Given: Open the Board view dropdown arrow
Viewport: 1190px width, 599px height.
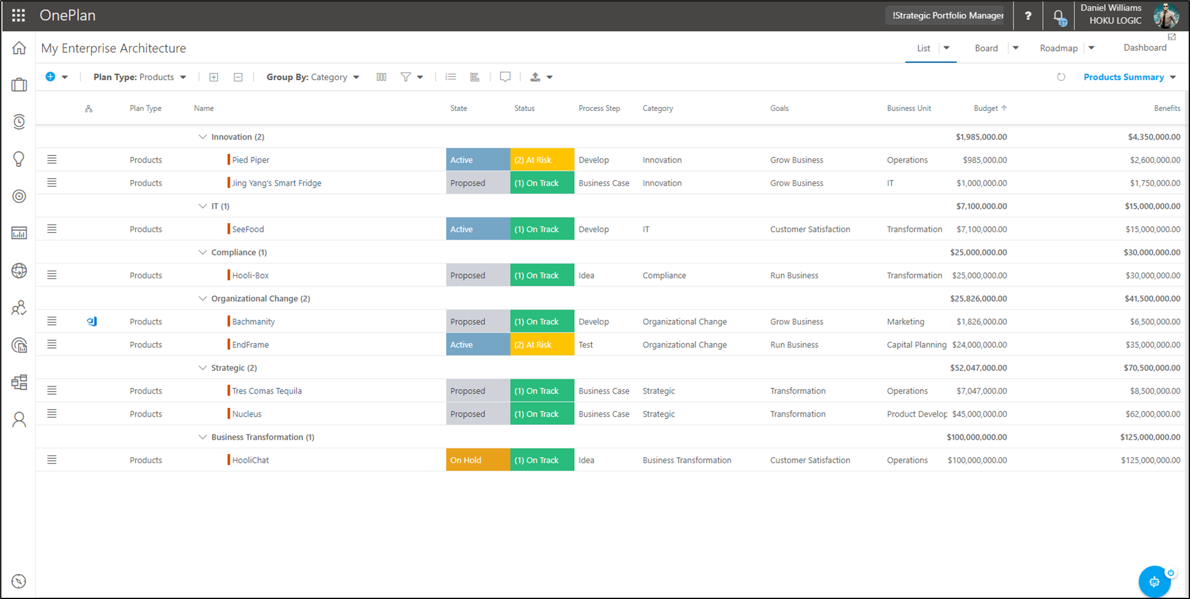Looking at the screenshot, I should click(x=1015, y=48).
